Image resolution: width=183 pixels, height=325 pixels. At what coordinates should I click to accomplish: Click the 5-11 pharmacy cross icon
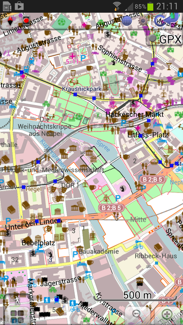click(72, 56)
